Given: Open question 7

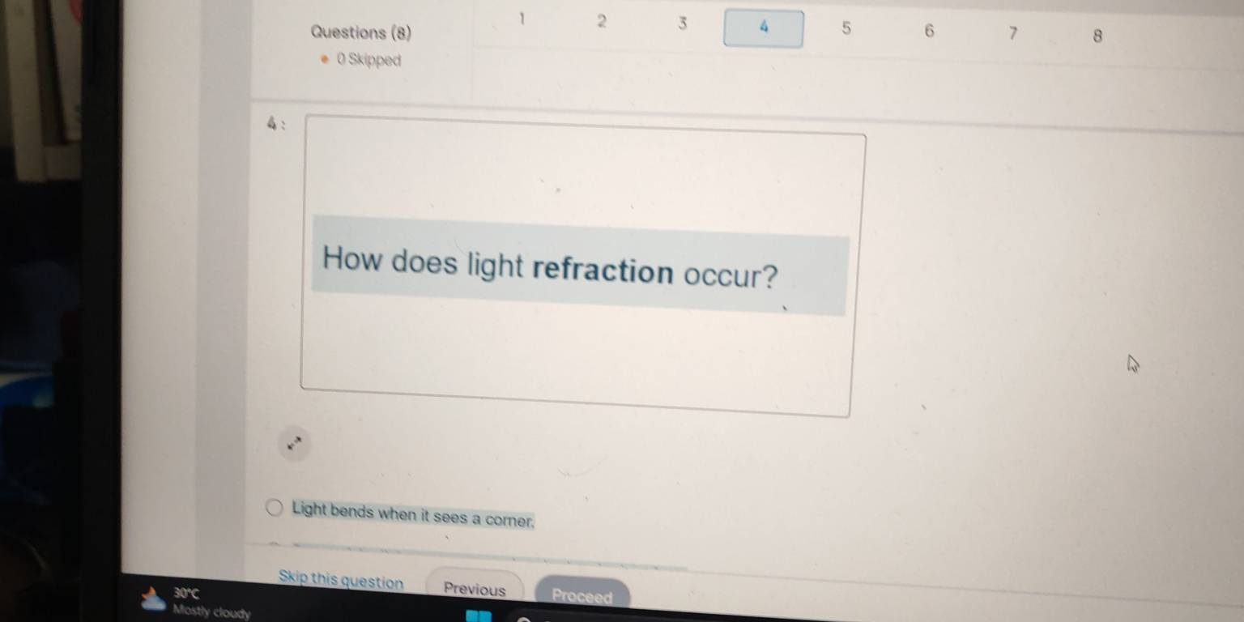Looking at the screenshot, I should 1012,34.
